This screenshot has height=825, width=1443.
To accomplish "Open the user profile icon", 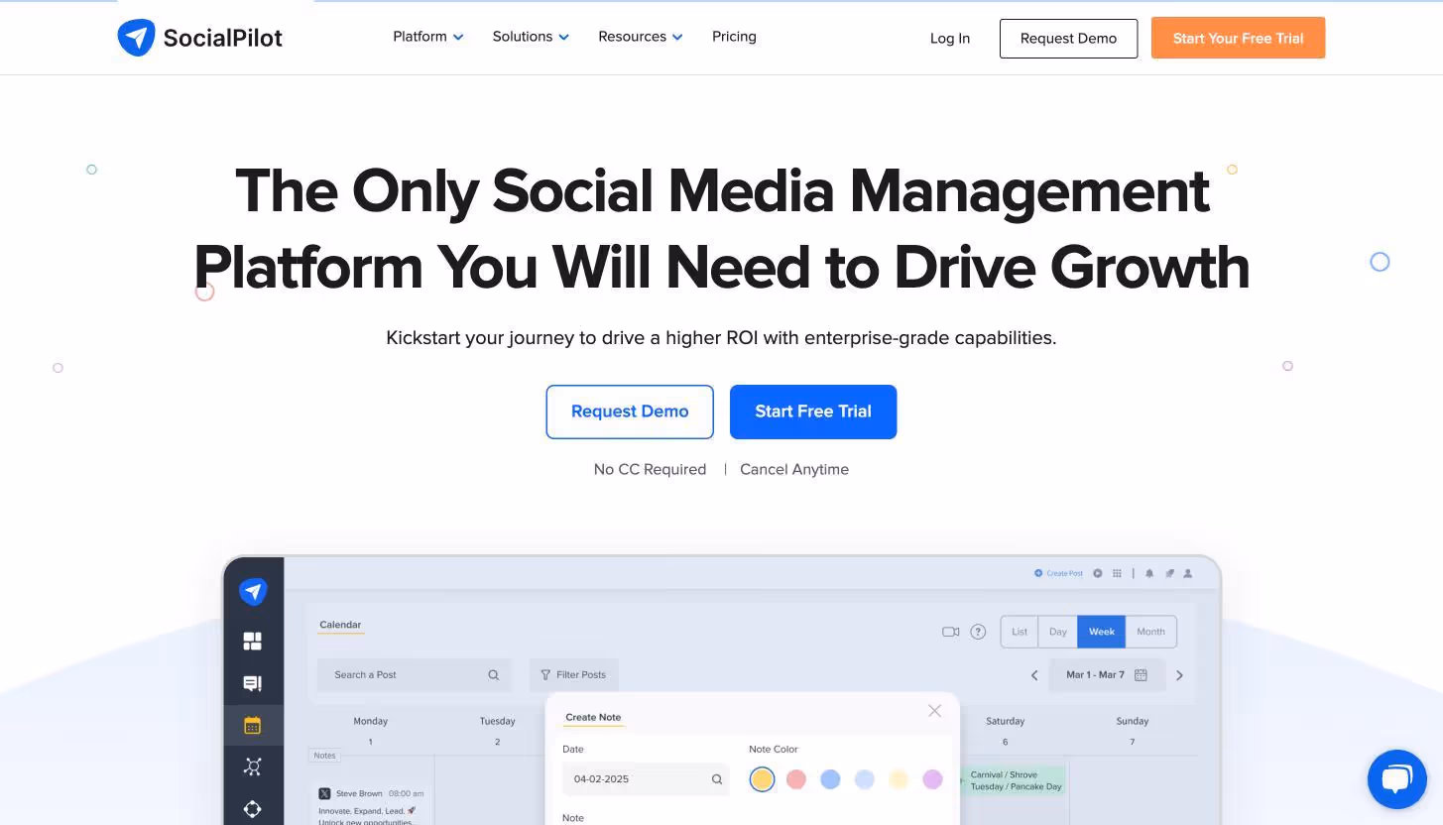I will click(x=1187, y=573).
